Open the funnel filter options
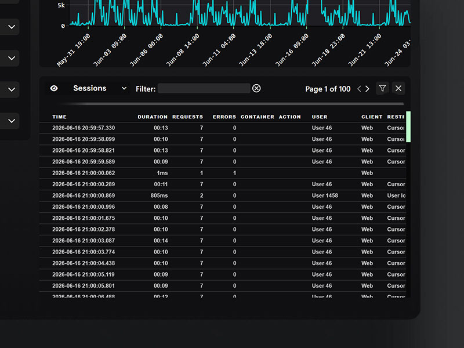The width and height of the screenshot is (464, 348). pos(382,88)
